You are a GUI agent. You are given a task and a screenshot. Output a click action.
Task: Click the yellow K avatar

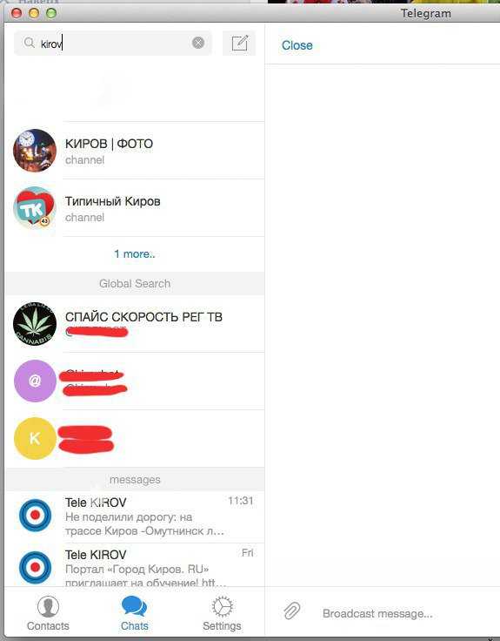[35, 438]
